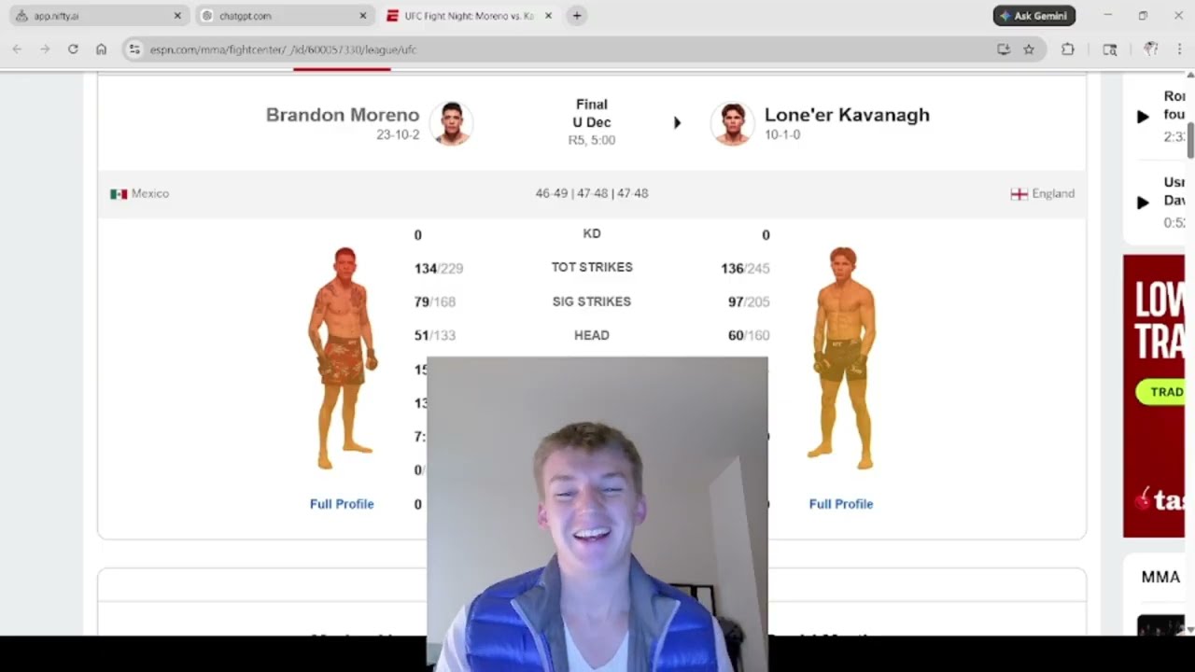Viewport: 1195px width, 672px height.
Task: Click the red sidebar advertisement banner
Action: tap(1154, 396)
